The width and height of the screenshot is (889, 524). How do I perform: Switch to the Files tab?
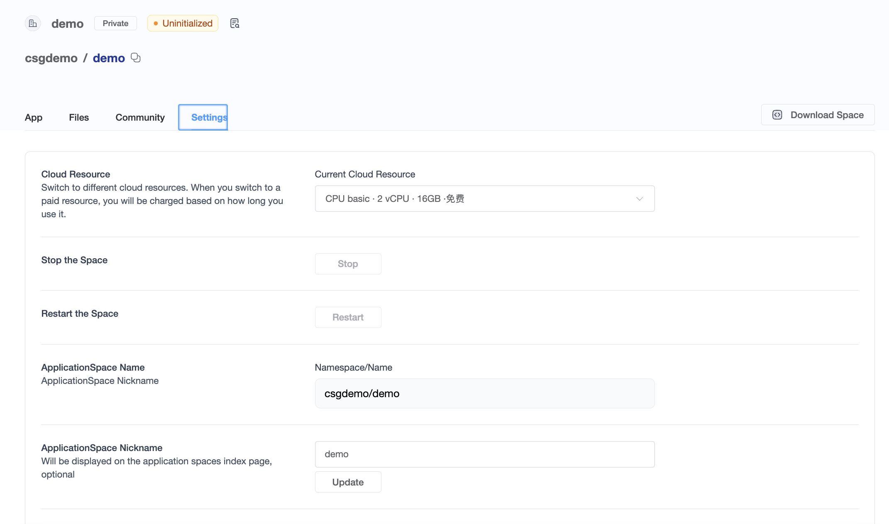[x=79, y=117]
